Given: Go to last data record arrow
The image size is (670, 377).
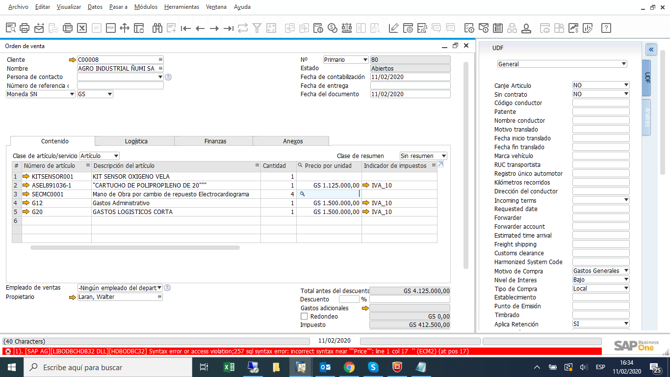Looking at the screenshot, I should coord(228,28).
